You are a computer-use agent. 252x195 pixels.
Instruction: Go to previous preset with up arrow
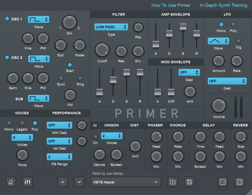[62, 182]
